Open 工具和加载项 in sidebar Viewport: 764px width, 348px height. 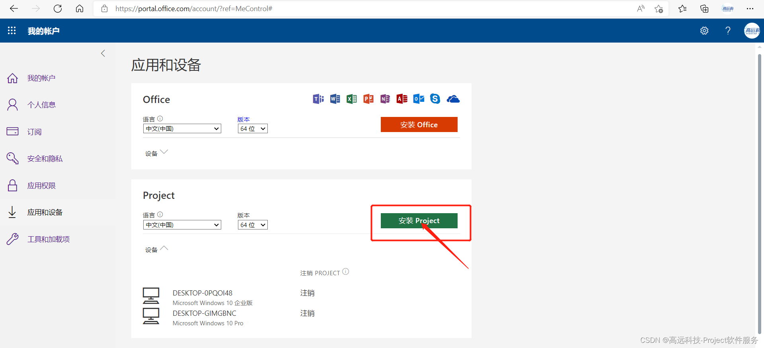pos(49,239)
